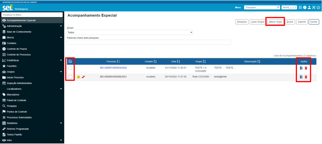The image size is (322, 144).
Task: Open the Grupo dropdown showing Todos
Action: (x=130, y=32)
